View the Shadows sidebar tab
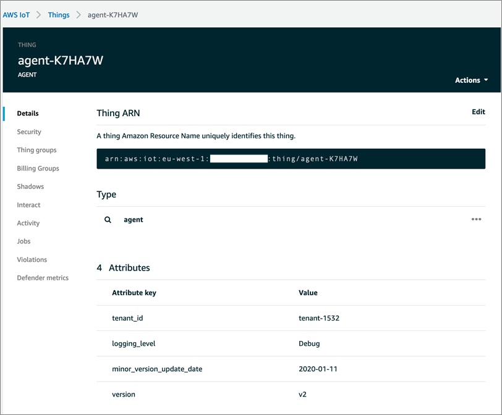The height and width of the screenshot is (415, 502). point(30,187)
